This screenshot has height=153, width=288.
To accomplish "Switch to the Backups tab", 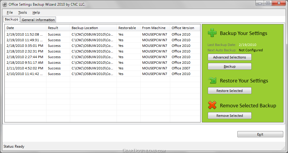I will pos(12,19).
